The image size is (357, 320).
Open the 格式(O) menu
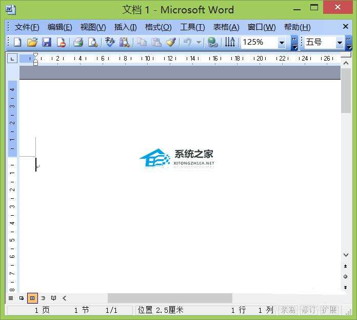pyautogui.click(x=158, y=27)
